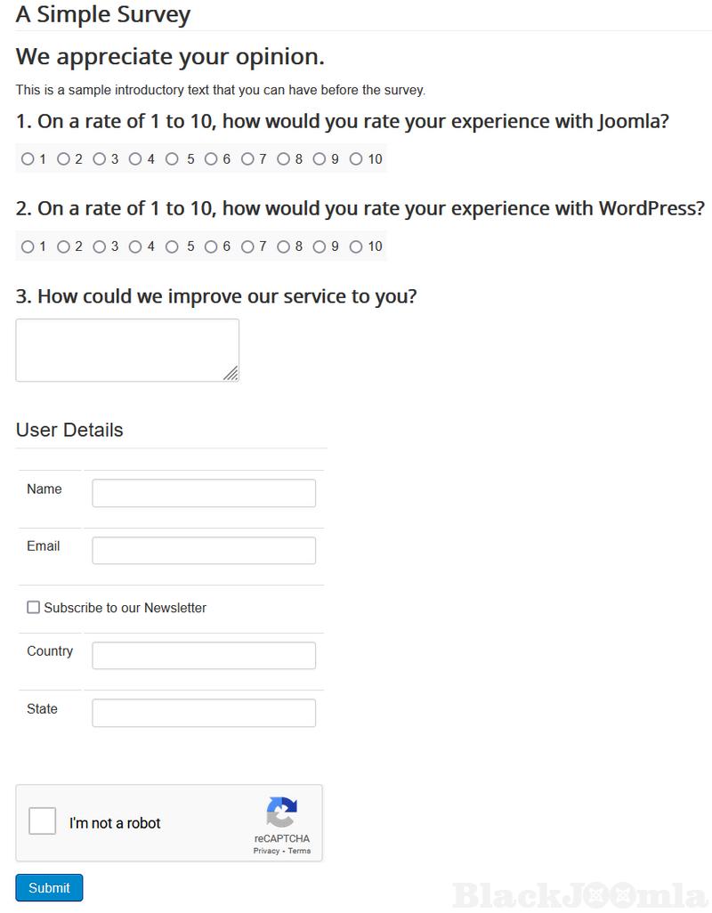The width and height of the screenshot is (712, 913).
Task: Enable Subscribe to our Newsletter checkbox
Action: 34,608
